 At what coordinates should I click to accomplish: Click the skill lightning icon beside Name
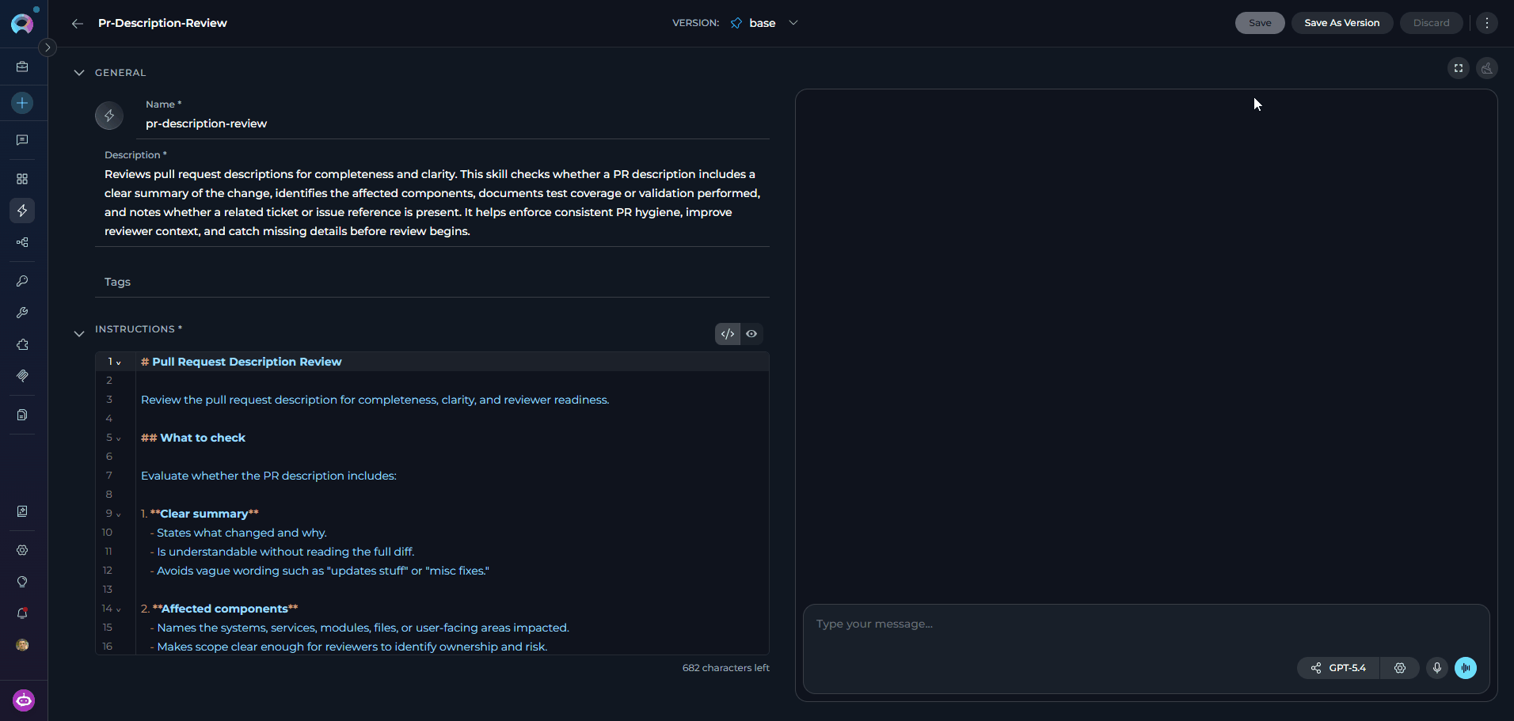109,116
